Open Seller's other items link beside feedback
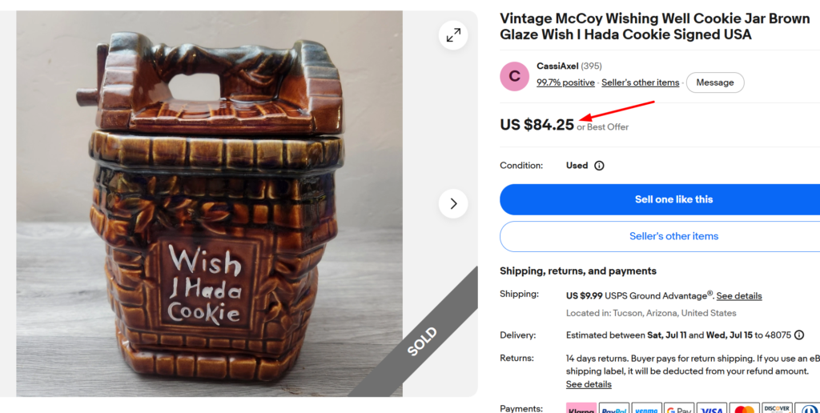Image resolution: width=820 pixels, height=413 pixels. pos(640,82)
